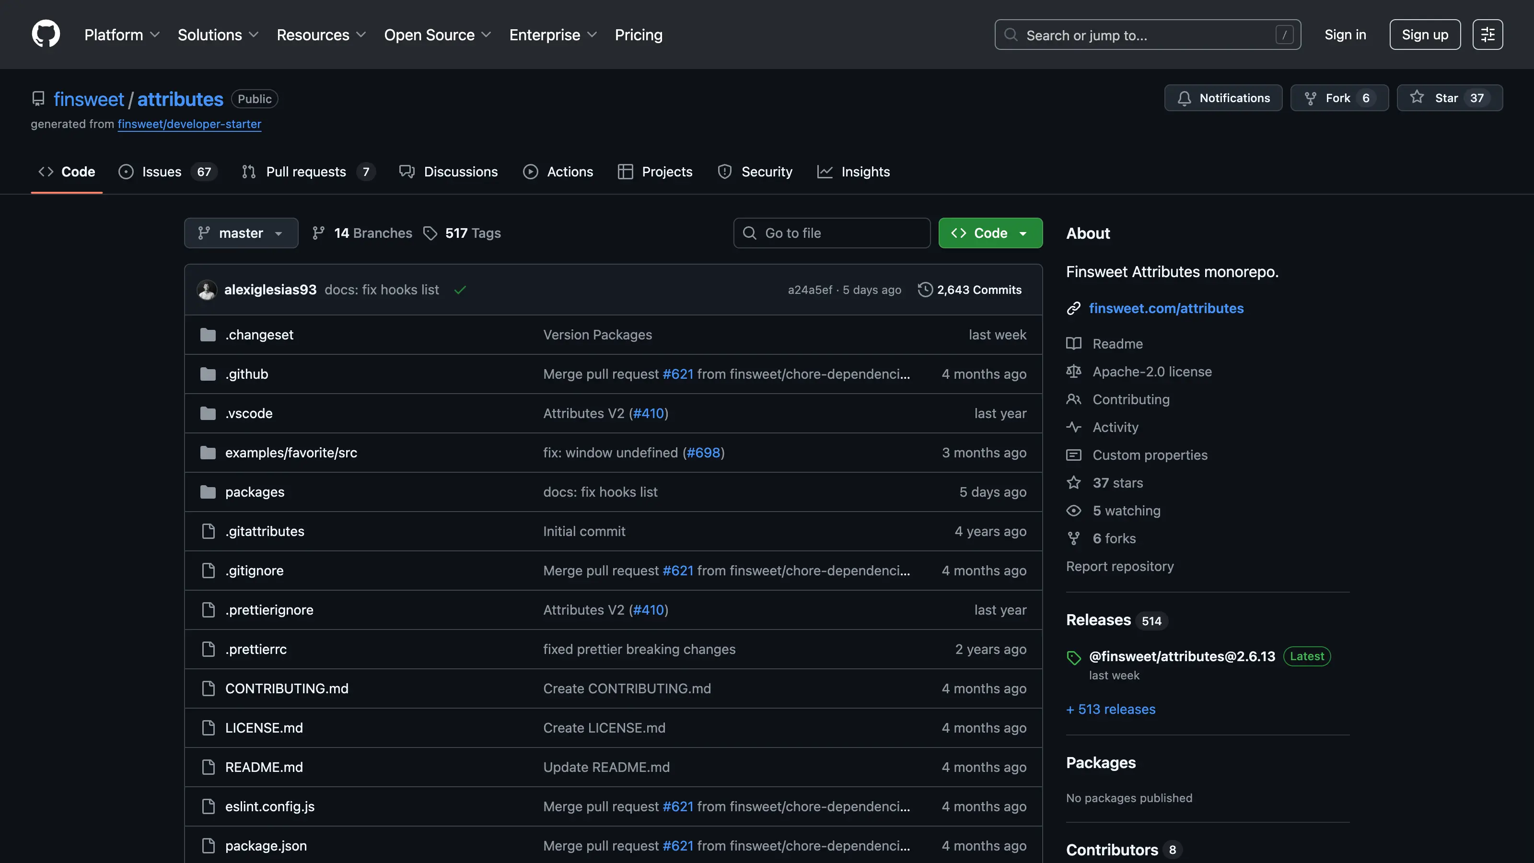Screen dimensions: 1534x863
Task: Click the .gitignore file icon
Action: (208, 571)
